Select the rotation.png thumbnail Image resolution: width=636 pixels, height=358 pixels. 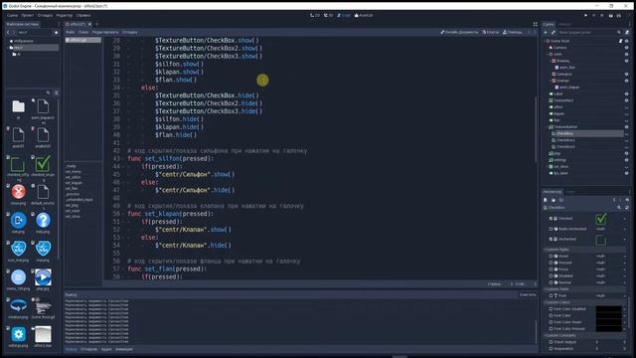tap(18, 305)
